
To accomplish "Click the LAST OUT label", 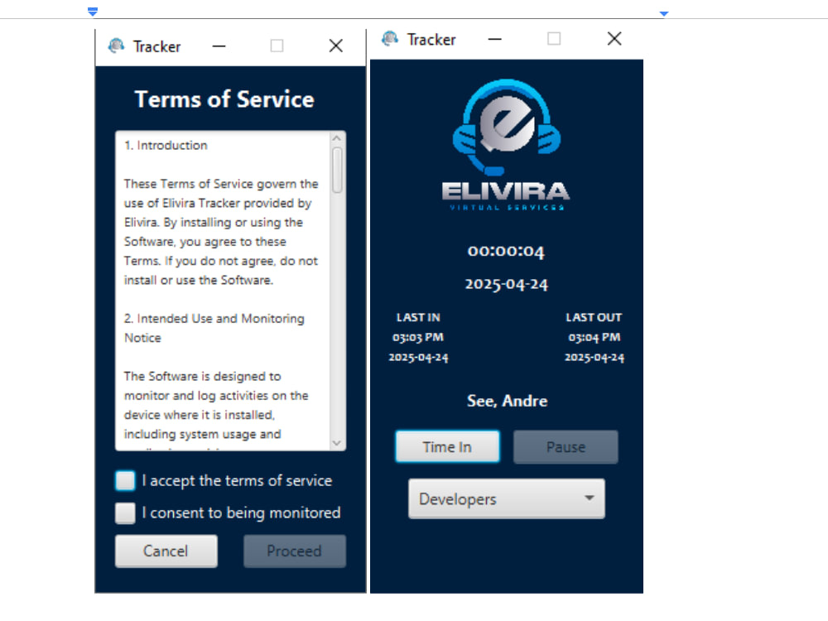I will [x=594, y=317].
